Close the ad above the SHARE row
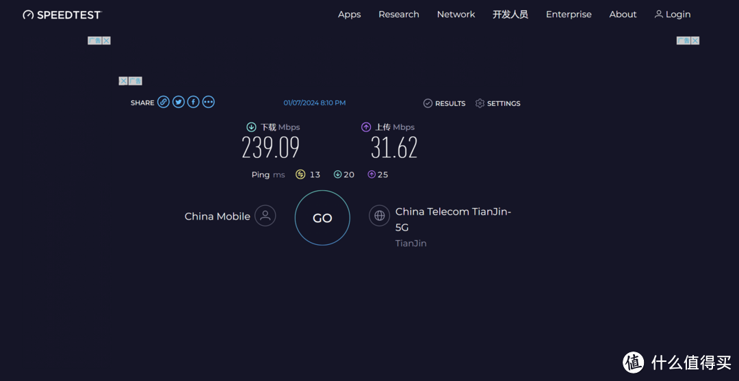Viewport: 739px width, 381px height. click(x=123, y=81)
